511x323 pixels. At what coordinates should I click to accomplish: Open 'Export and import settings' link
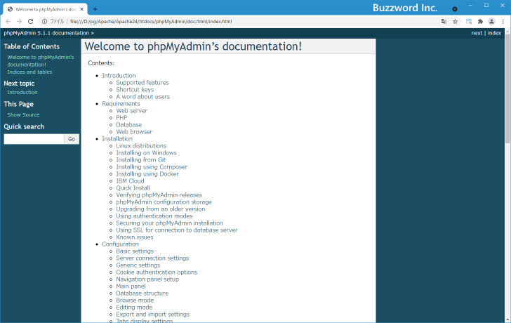pos(153,315)
